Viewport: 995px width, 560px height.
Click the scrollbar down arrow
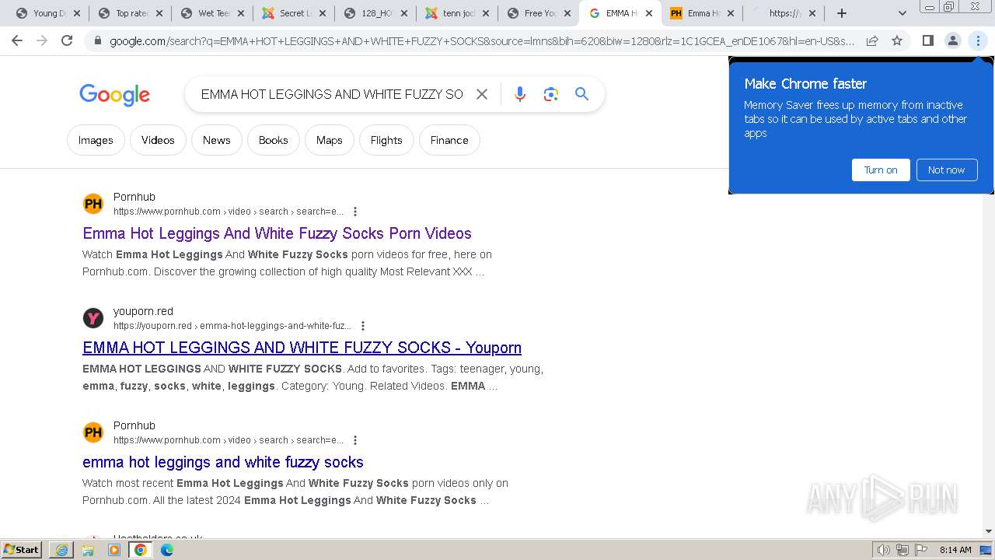pos(989,531)
